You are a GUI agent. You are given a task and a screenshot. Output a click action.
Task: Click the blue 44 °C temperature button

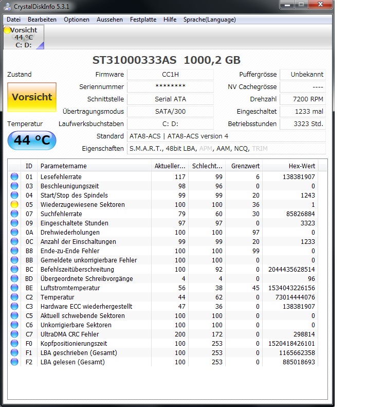coord(32,140)
